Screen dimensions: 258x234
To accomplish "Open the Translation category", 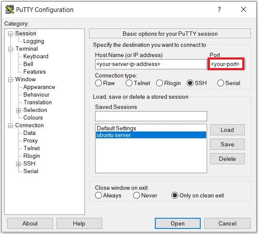I will point(37,102).
